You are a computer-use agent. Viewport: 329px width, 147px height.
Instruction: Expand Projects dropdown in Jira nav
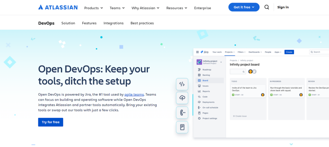230,52
